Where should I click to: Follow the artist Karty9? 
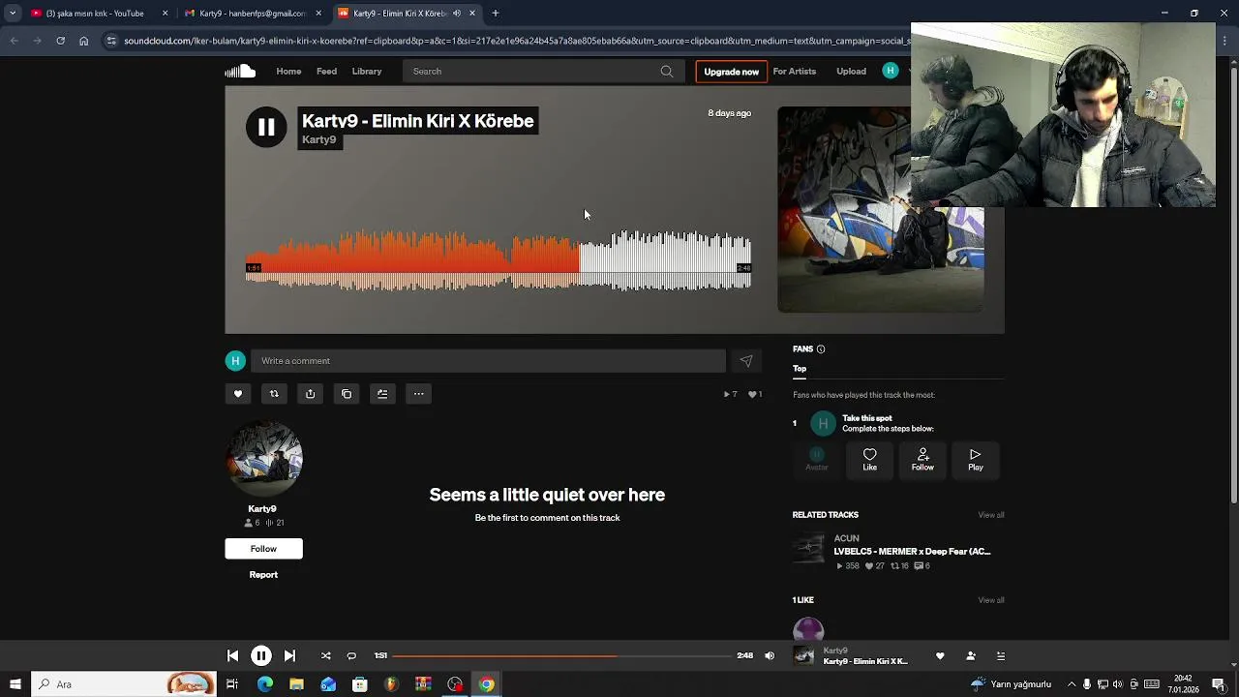(263, 549)
